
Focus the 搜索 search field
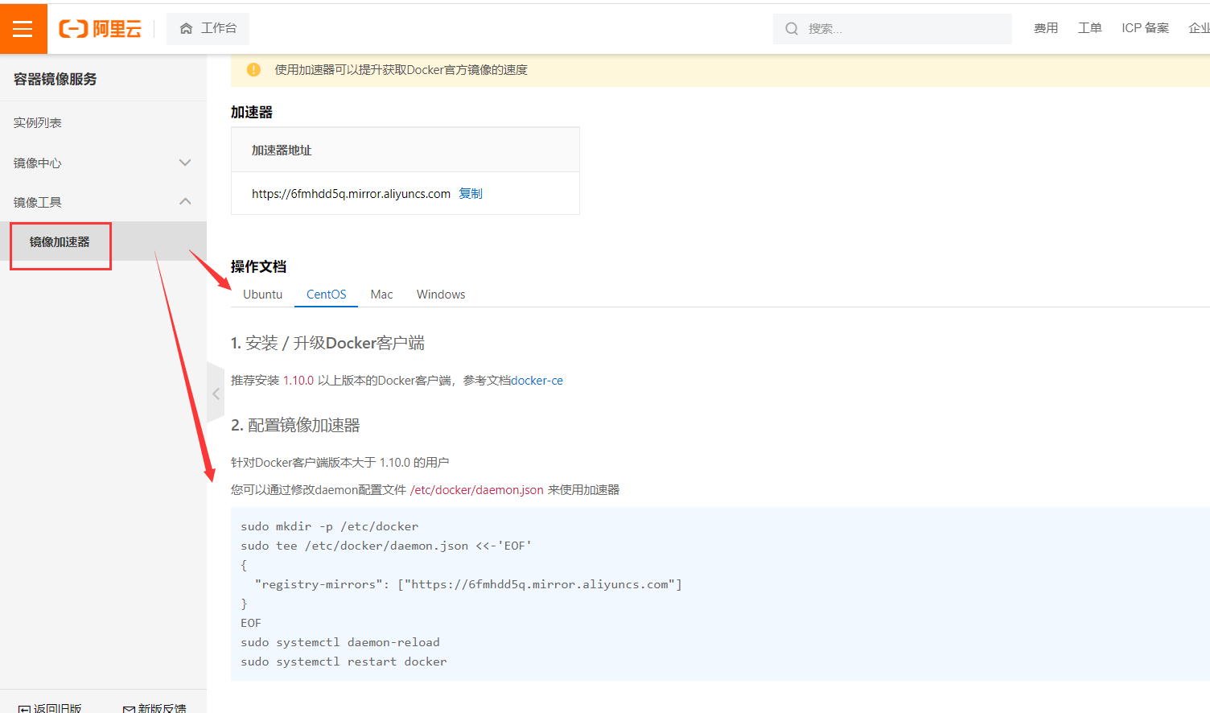pyautogui.click(x=892, y=29)
